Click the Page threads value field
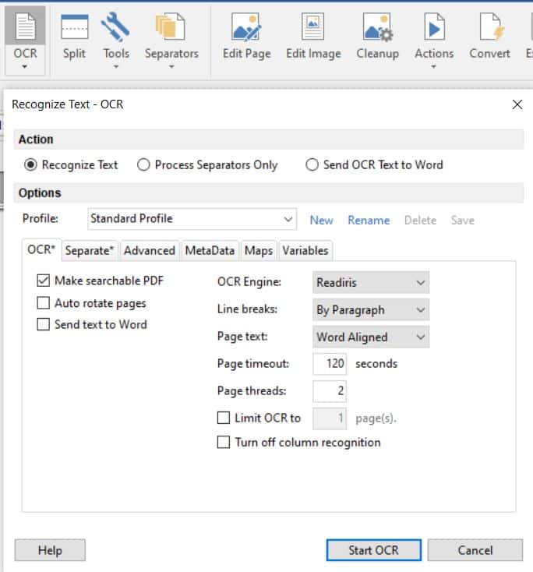533x572 pixels. [330, 391]
